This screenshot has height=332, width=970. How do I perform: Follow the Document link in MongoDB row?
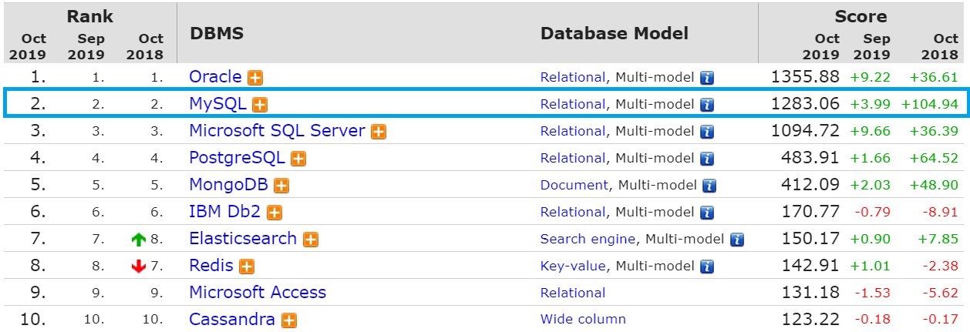(574, 185)
